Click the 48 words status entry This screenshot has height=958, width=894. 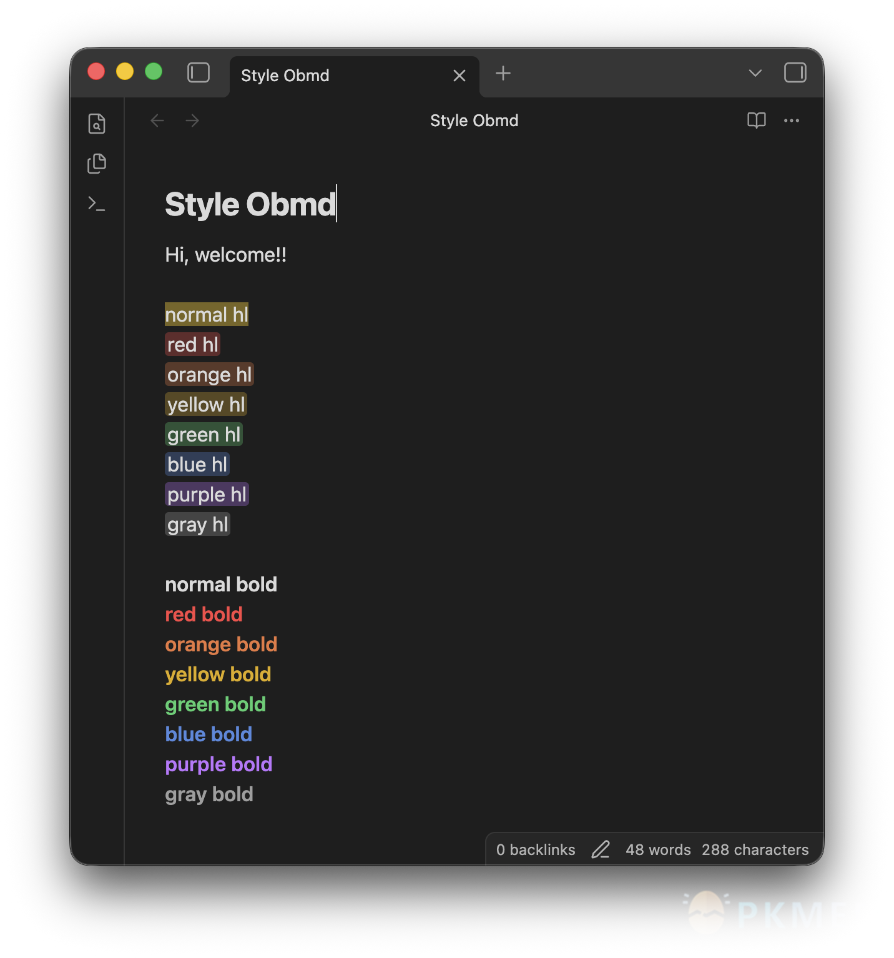(x=658, y=849)
